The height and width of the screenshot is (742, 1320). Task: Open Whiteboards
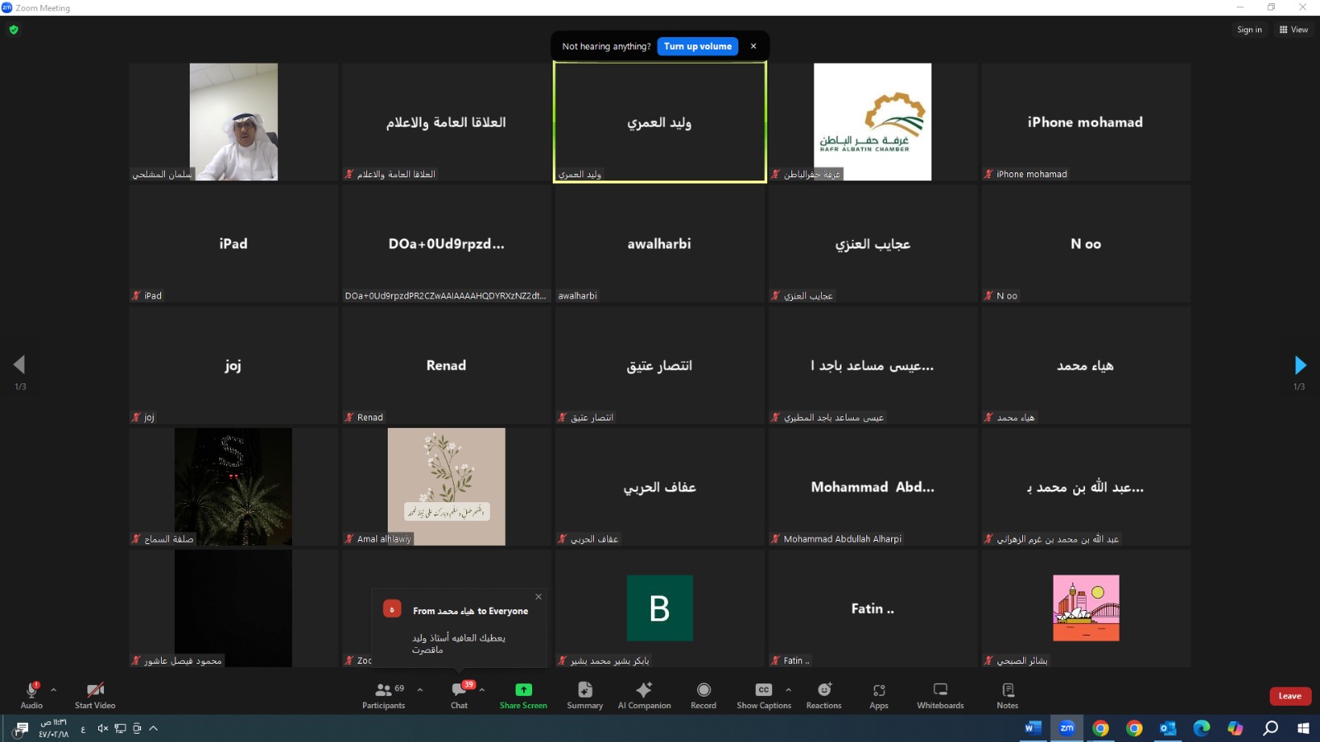click(940, 695)
